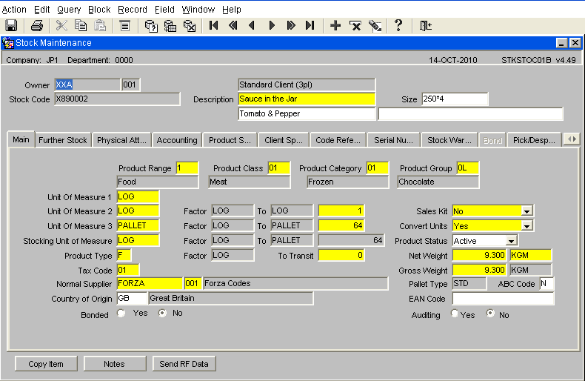Go to the previous record

(x=253, y=25)
